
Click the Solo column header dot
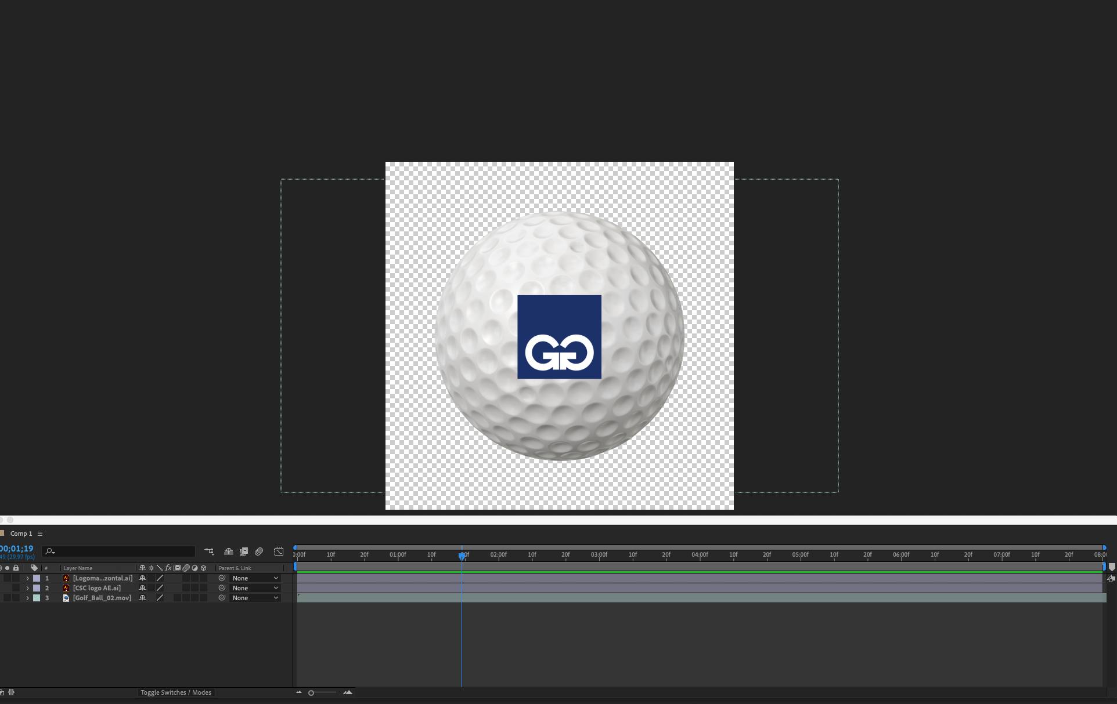pyautogui.click(x=8, y=568)
